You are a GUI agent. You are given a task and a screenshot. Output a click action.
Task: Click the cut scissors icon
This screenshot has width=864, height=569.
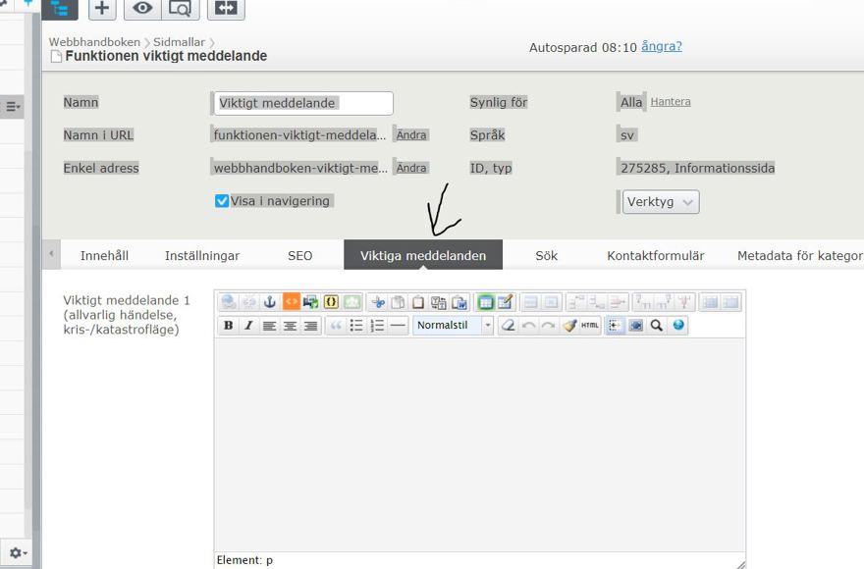click(x=377, y=302)
